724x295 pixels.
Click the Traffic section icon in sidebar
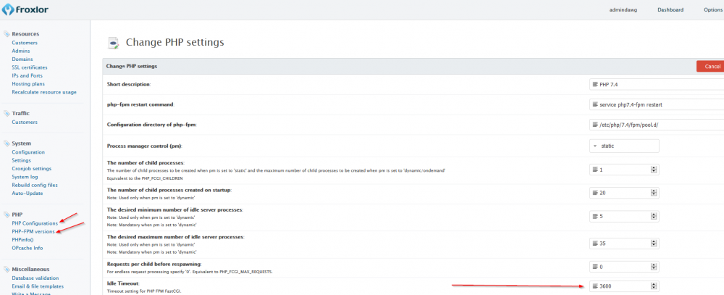[7, 114]
